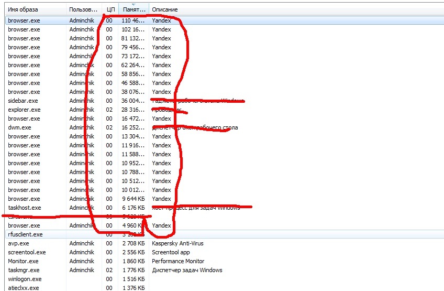Click the Performance Monitor description cell
This screenshot has height=291, width=444.
pyautogui.click(x=178, y=261)
